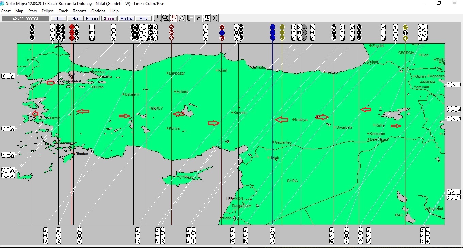463x248 pixels.
Task: Open the Track menu
Action: pos(63,11)
